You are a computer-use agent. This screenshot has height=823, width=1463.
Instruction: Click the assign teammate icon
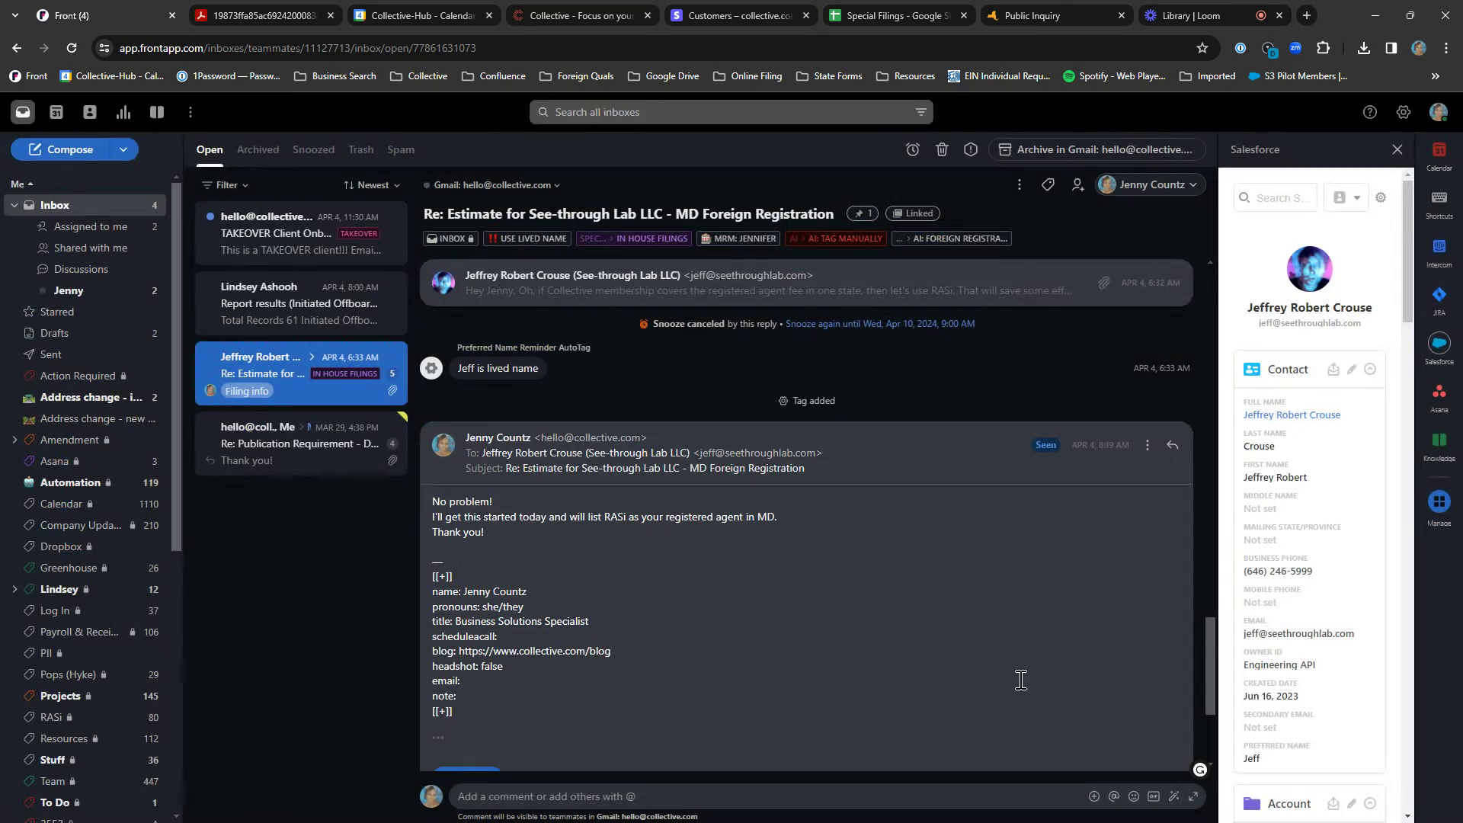pyautogui.click(x=1077, y=185)
